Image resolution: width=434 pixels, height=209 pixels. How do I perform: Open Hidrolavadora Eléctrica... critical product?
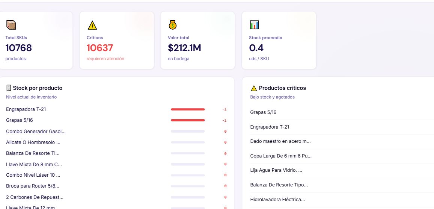[342, 199]
